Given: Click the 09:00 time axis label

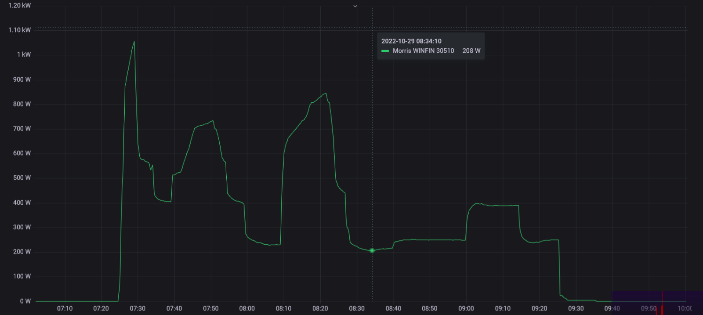Looking at the screenshot, I should (466, 308).
